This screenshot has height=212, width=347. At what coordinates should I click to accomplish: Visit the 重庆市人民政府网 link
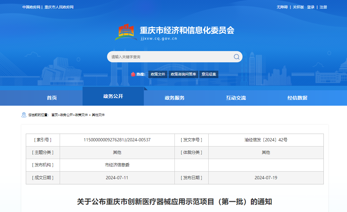point(59,7)
